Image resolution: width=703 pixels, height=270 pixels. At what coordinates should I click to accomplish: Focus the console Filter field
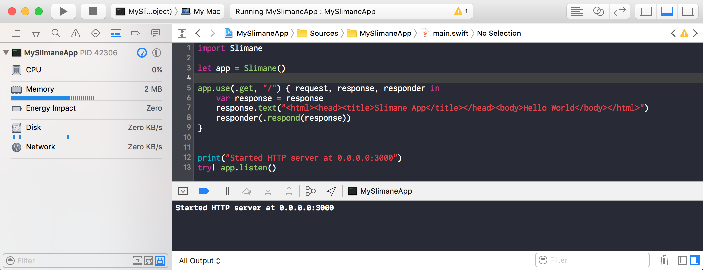pos(593,260)
